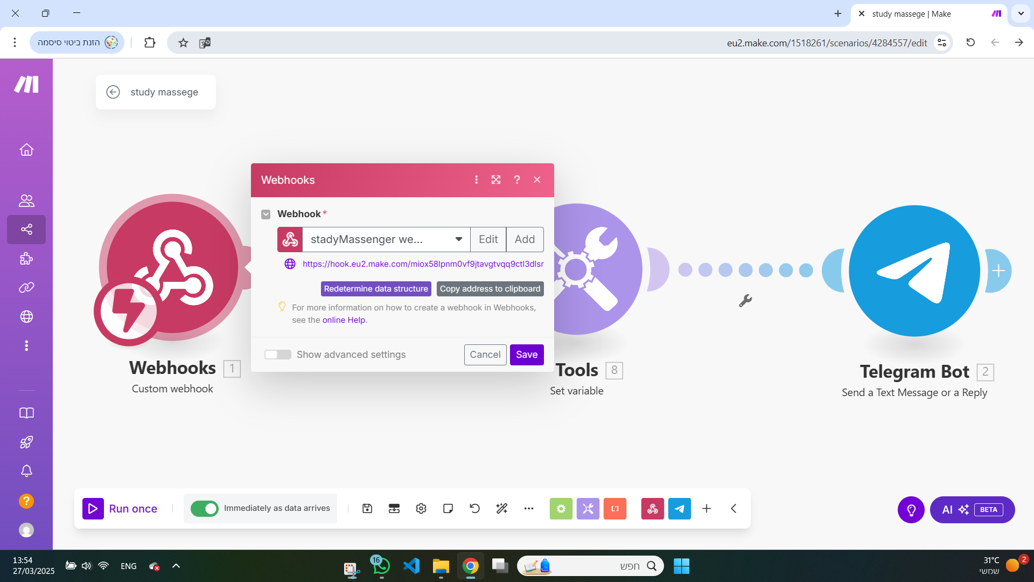Open the Help question mark in sidebar
The image size is (1034, 582).
point(26,501)
